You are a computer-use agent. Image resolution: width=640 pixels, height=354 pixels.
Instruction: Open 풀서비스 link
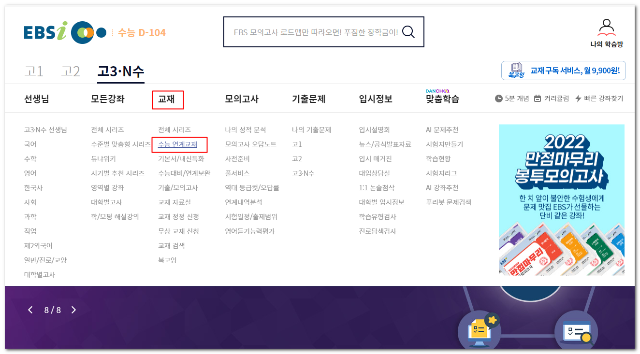coord(237,173)
